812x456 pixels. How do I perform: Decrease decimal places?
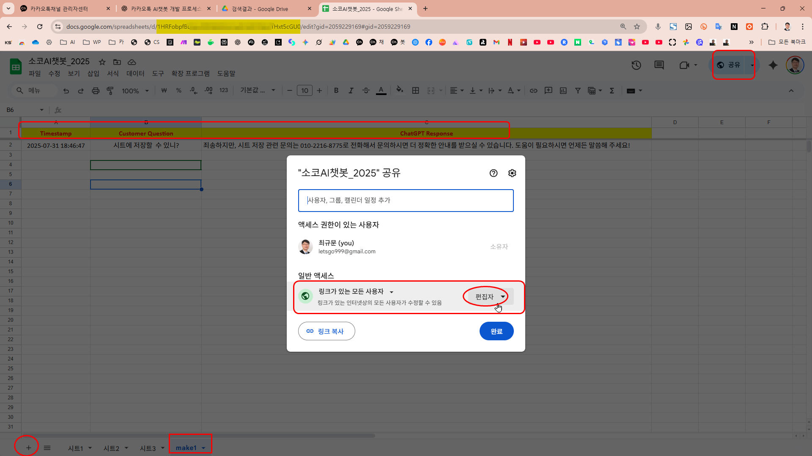pos(193,90)
